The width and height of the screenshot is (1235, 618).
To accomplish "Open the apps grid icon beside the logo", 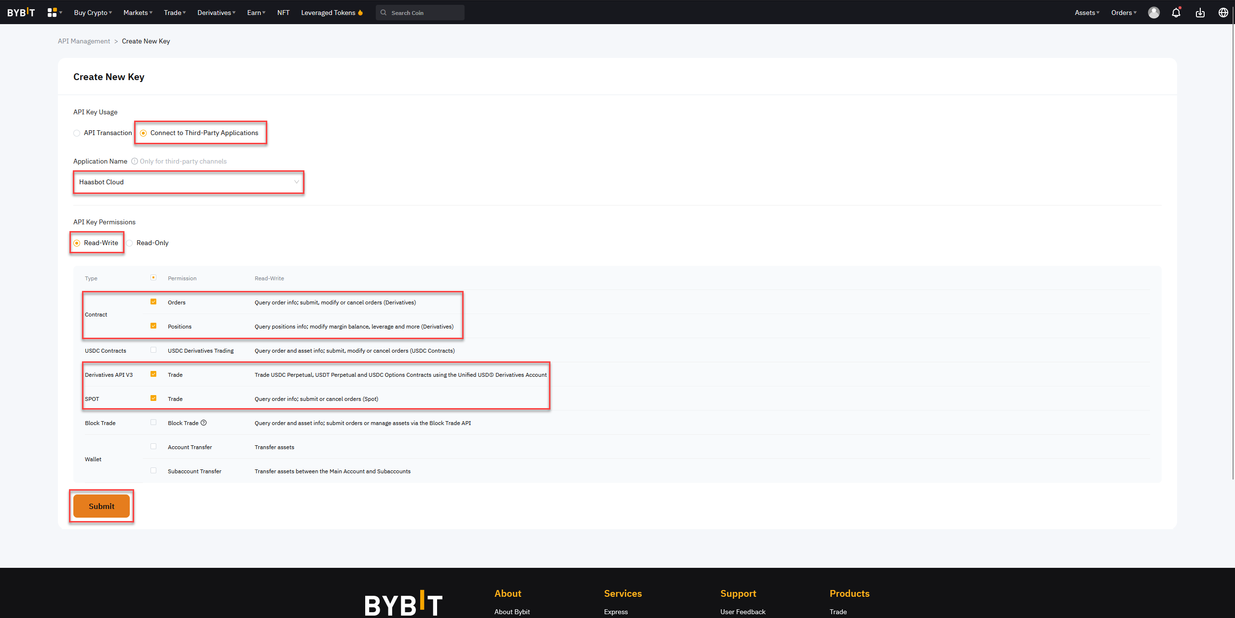I will [x=52, y=12].
